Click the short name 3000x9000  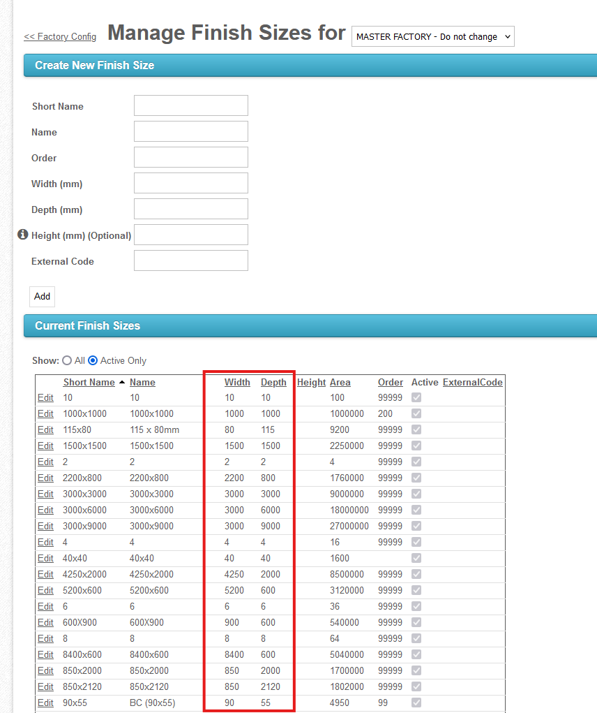pyautogui.click(x=84, y=526)
